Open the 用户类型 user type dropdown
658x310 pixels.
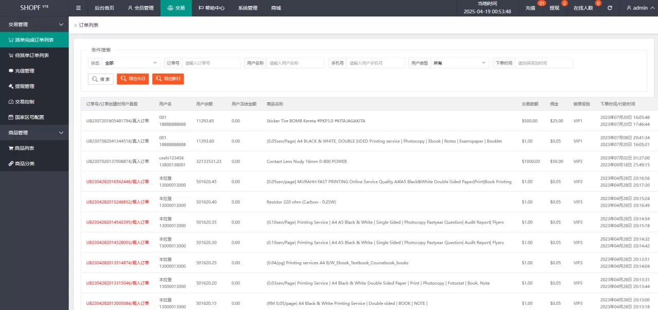click(460, 63)
